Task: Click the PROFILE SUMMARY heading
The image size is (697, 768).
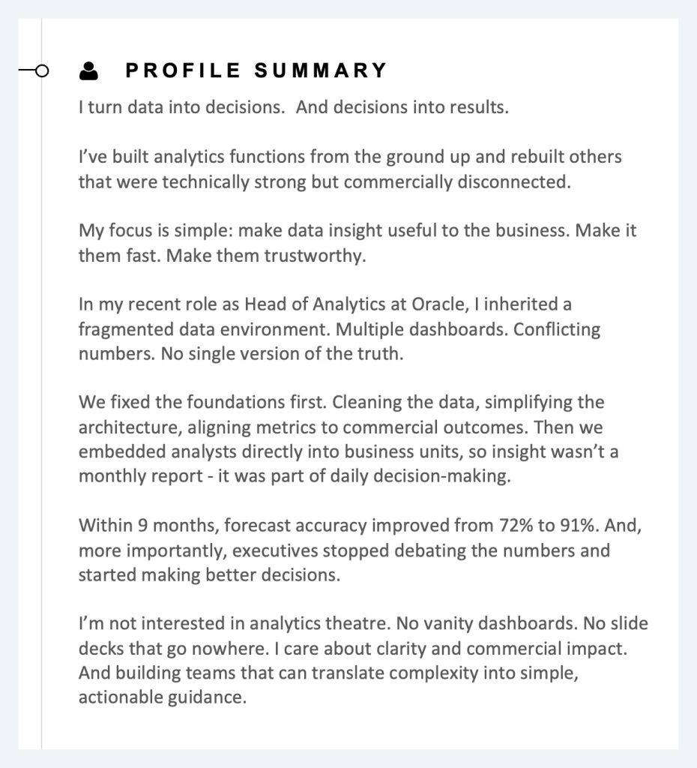Action: 256,70
